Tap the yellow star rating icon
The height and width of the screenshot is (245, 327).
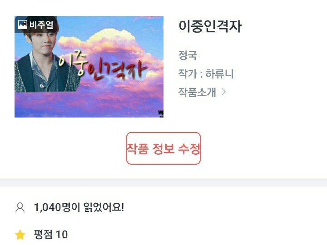point(20,235)
